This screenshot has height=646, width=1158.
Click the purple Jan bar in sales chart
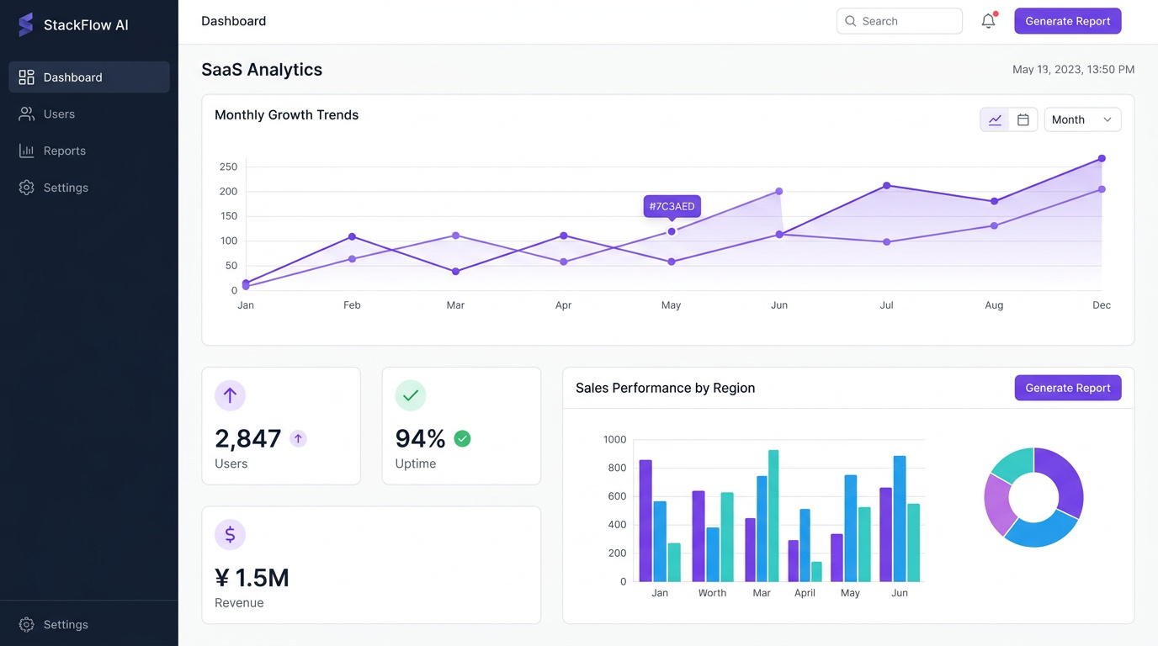(x=645, y=521)
